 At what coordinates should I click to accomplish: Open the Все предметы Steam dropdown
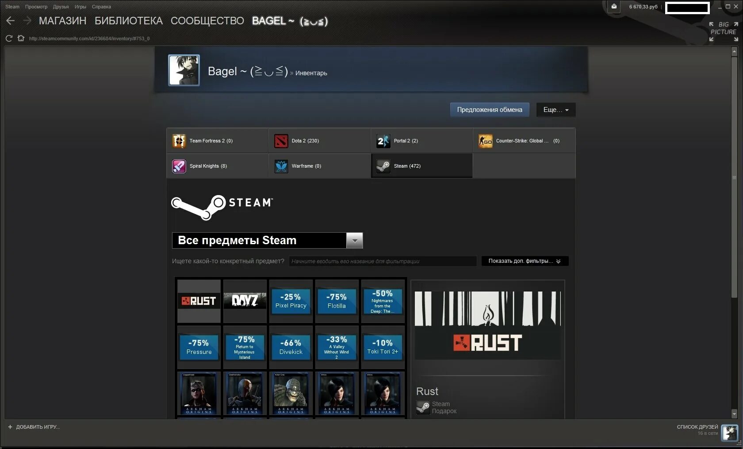tap(267, 240)
